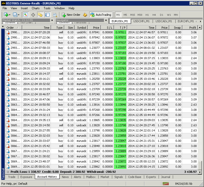The image size is (204, 187).
Task: Open the File menu
Action: 5,8
